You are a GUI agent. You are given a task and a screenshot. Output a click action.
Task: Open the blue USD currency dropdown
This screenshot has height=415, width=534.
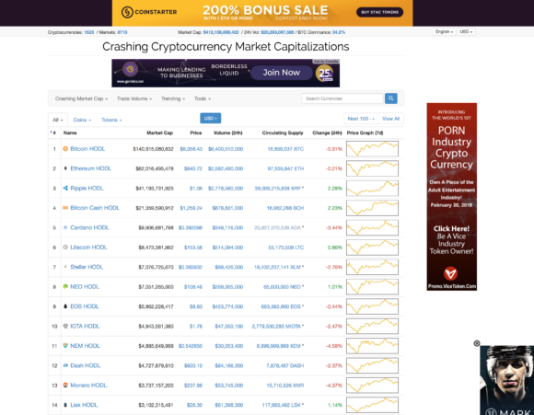[x=211, y=118]
